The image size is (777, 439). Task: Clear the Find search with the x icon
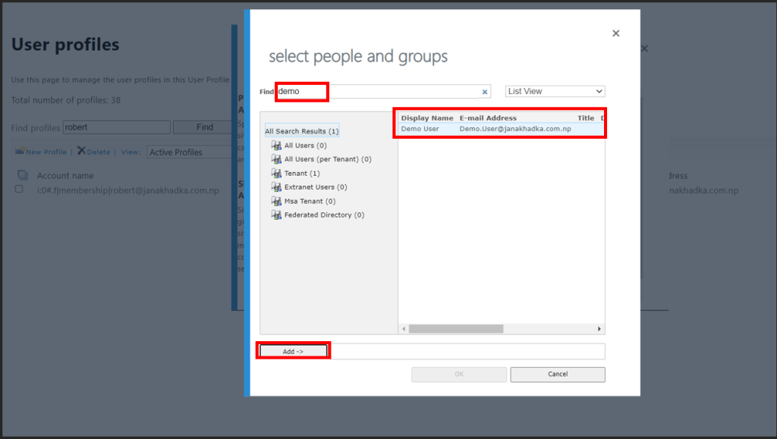485,92
